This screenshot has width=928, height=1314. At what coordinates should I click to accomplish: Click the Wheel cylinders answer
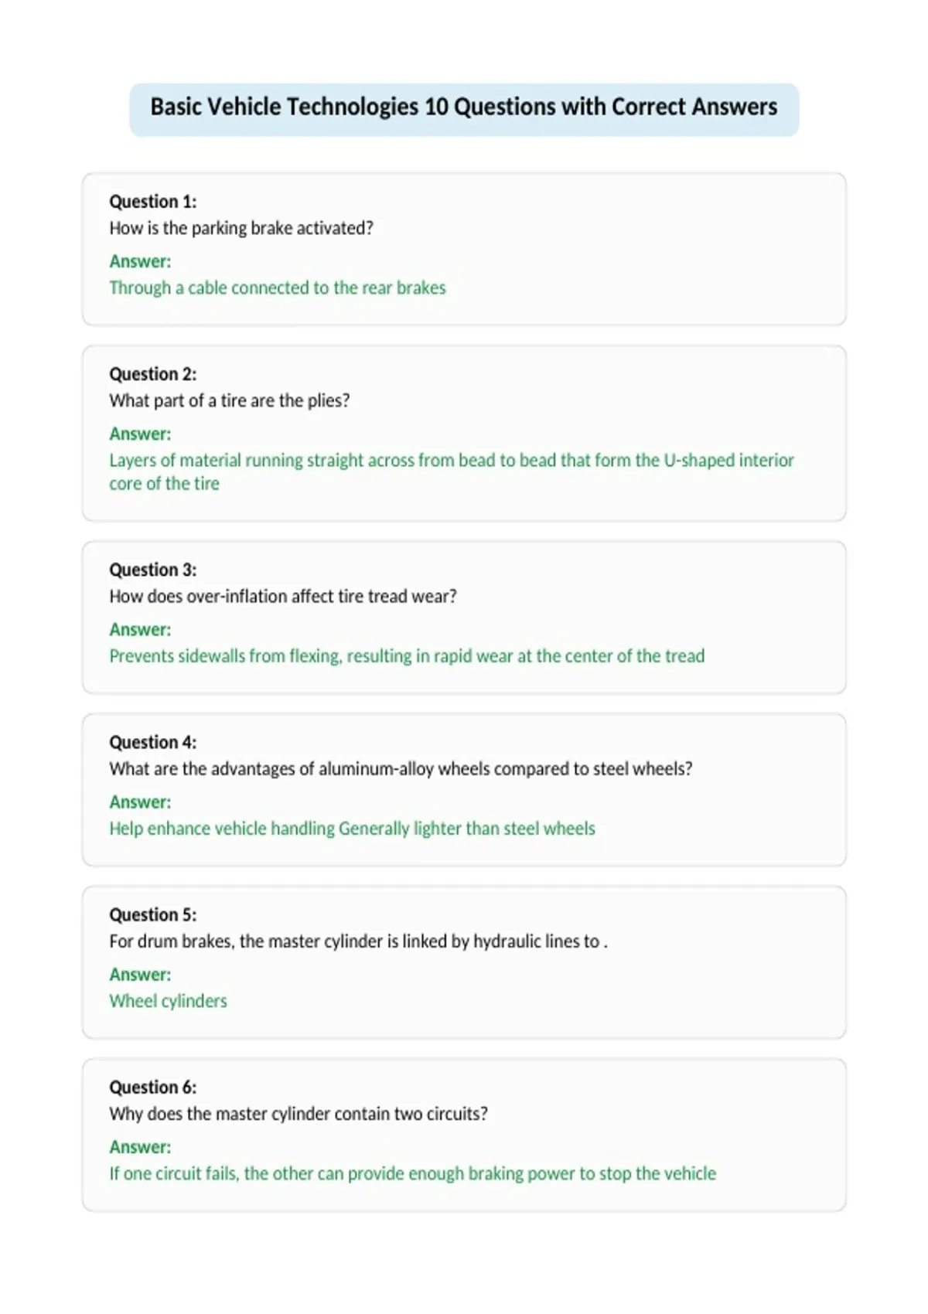click(168, 1001)
